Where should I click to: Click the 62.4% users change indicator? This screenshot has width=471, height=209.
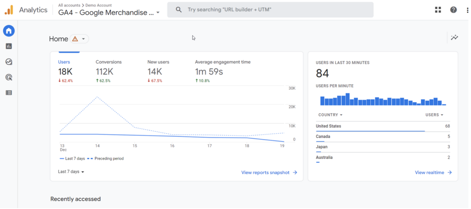pos(65,81)
